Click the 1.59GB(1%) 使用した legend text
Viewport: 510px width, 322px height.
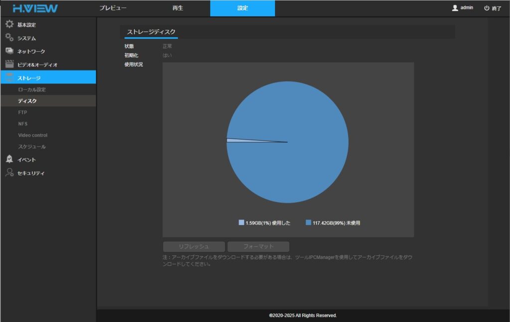[x=268, y=223]
